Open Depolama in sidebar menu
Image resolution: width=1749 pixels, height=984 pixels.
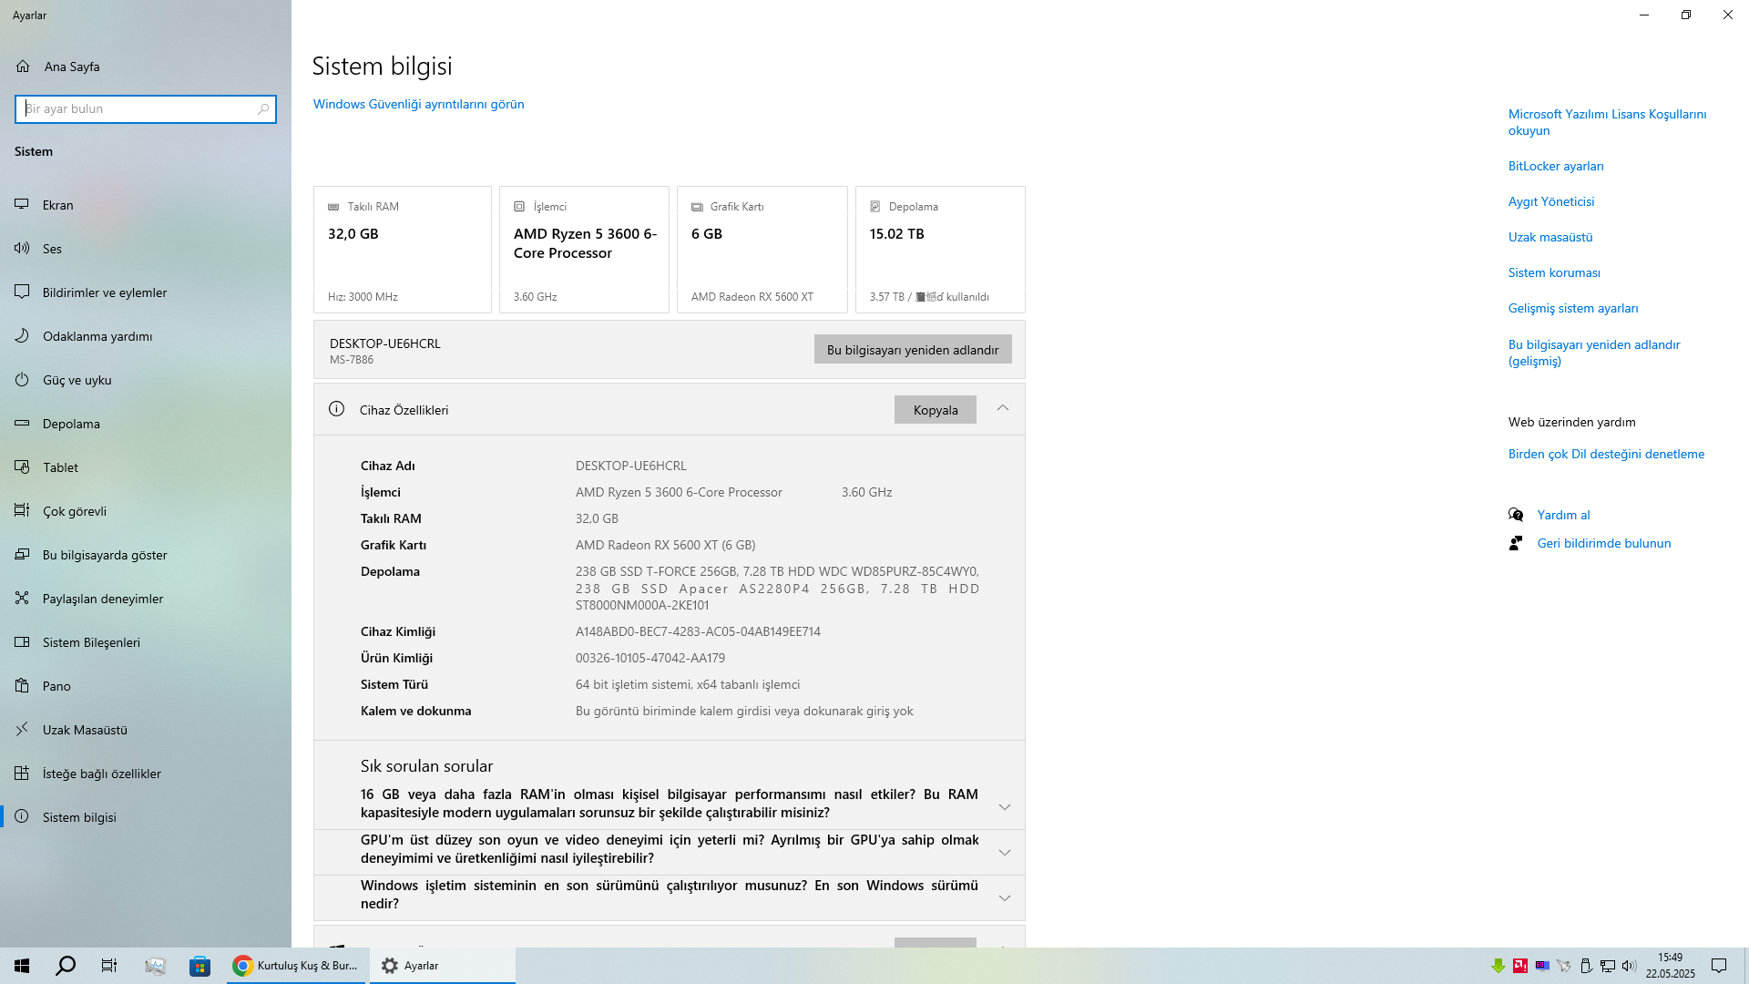point(146,424)
